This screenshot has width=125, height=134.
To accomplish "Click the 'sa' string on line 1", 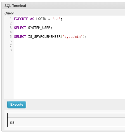I will coord(56,19).
